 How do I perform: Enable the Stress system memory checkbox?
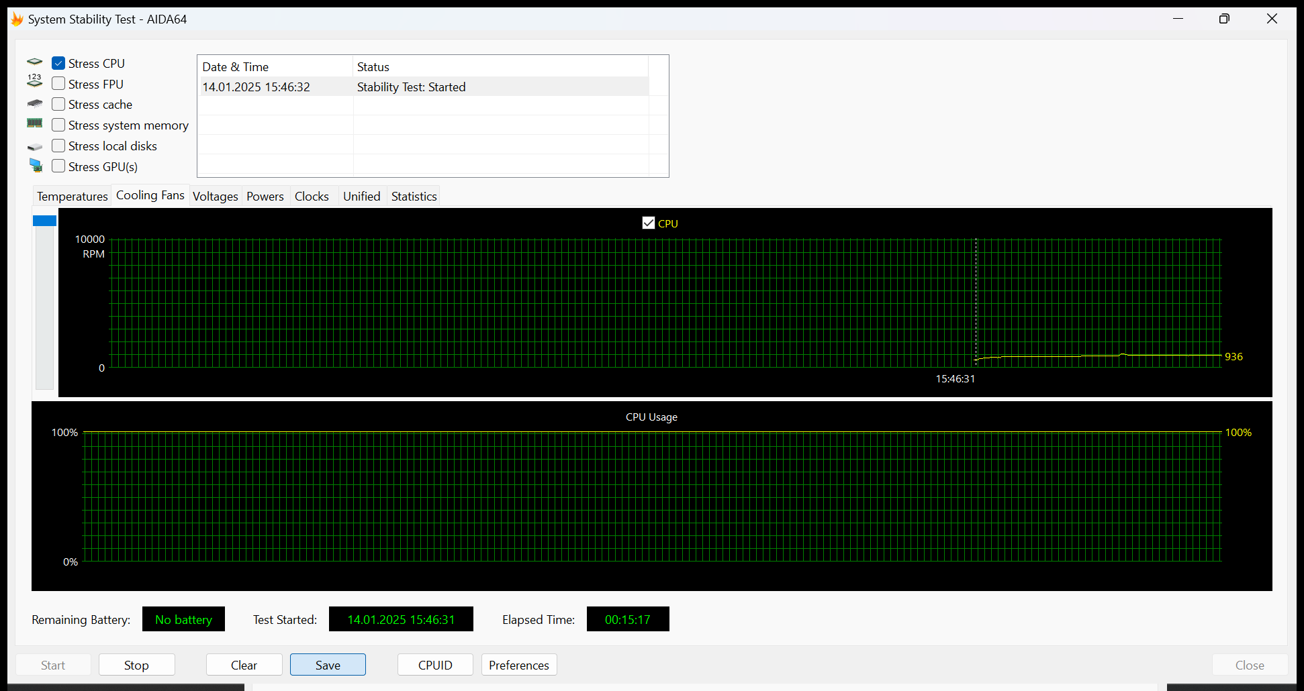(x=58, y=125)
